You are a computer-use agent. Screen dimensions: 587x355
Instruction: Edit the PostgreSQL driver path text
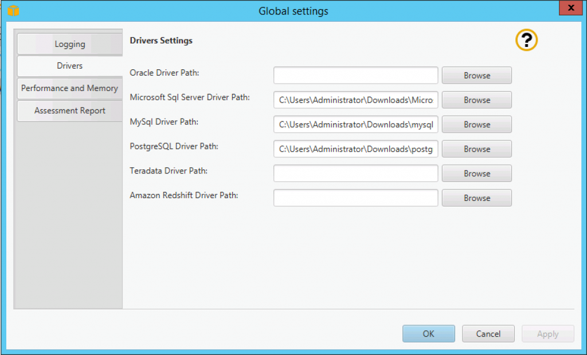point(355,149)
